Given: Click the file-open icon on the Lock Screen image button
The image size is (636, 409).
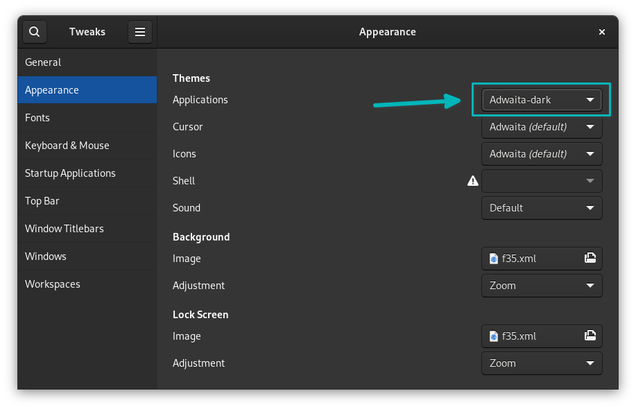Looking at the screenshot, I should (590, 336).
